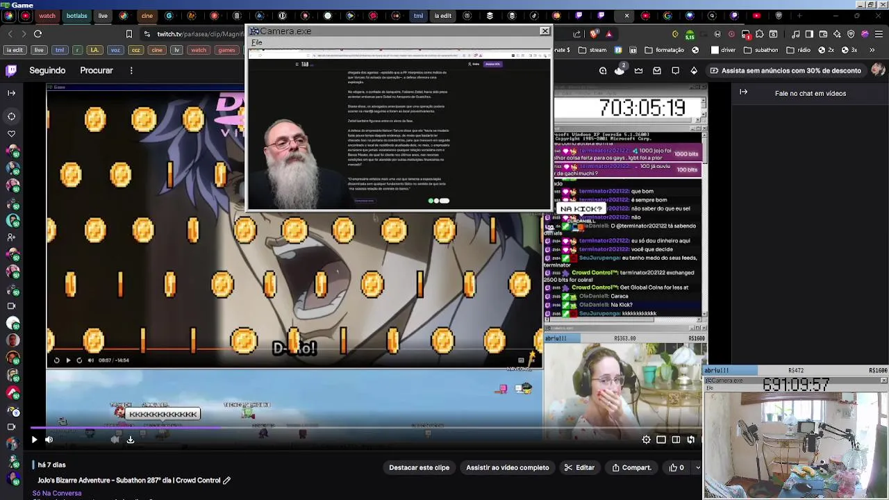Click Assistir ao vídeo completo button
889x500 pixels.
coord(507,467)
